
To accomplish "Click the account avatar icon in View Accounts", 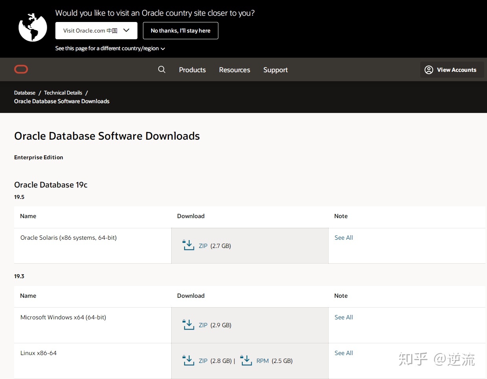I will [429, 70].
